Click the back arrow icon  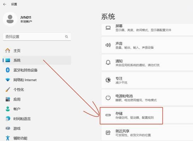click(5, 4)
